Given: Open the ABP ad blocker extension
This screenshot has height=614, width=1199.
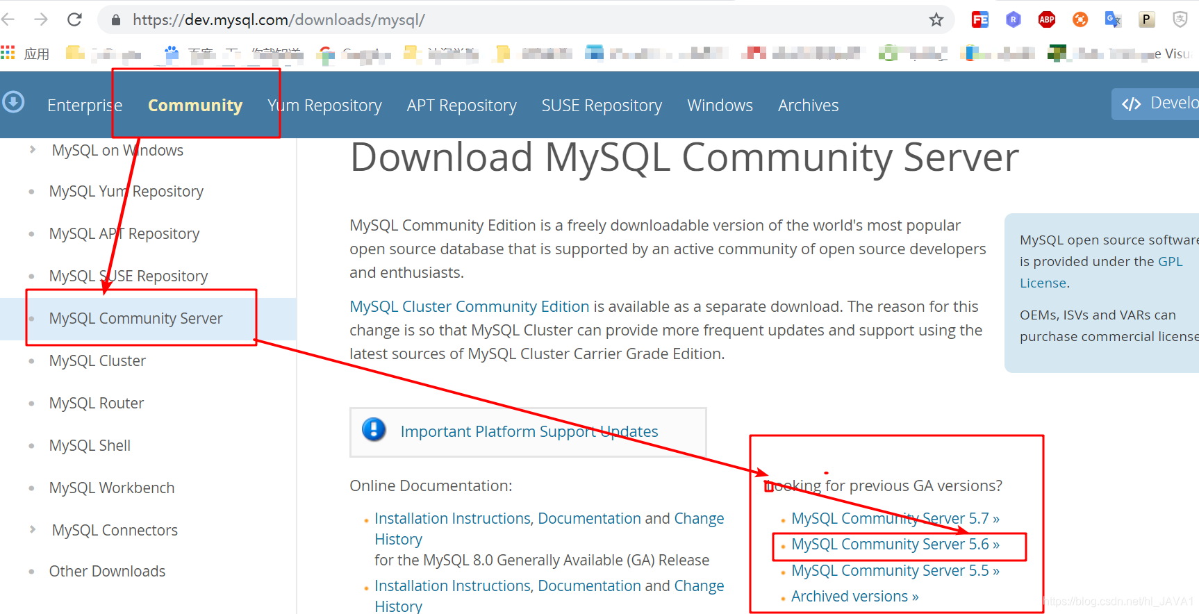Looking at the screenshot, I should click(1047, 19).
